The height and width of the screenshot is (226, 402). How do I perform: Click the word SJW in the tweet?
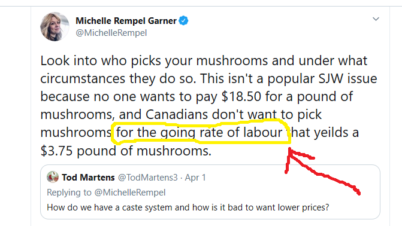pyautogui.click(x=331, y=78)
